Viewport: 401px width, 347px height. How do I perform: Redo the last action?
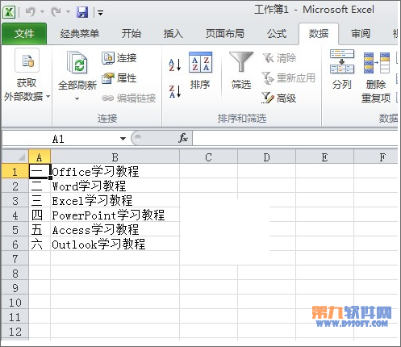(56, 12)
